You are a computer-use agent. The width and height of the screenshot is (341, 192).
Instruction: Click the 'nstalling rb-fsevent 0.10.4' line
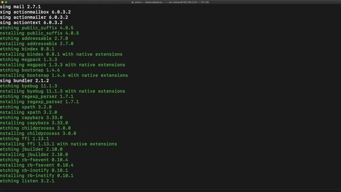coord(37,165)
